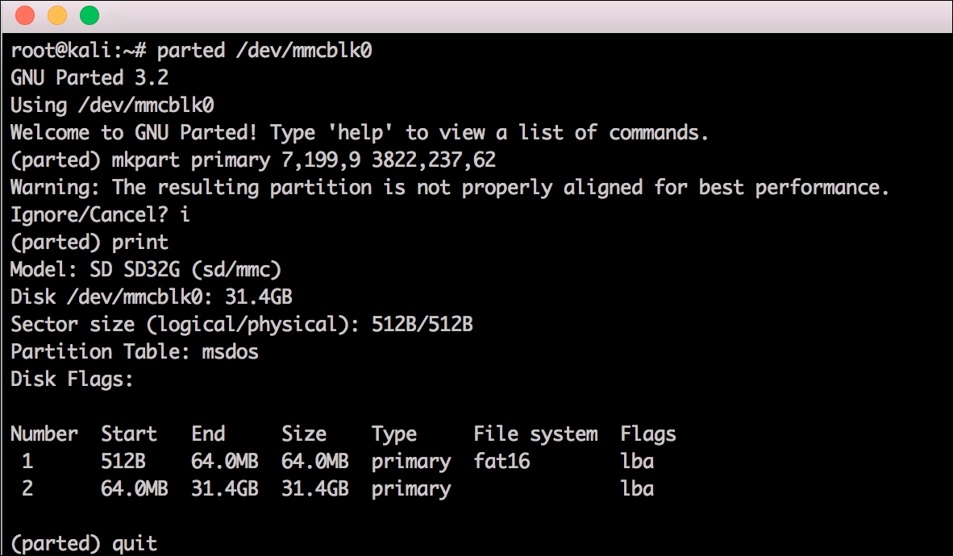Click the lba flag on partition 1
Image resolution: width=953 pixels, height=556 pixels.
637,461
